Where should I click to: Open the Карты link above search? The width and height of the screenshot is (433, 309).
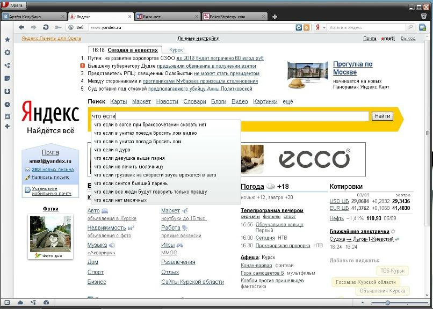tap(118, 101)
